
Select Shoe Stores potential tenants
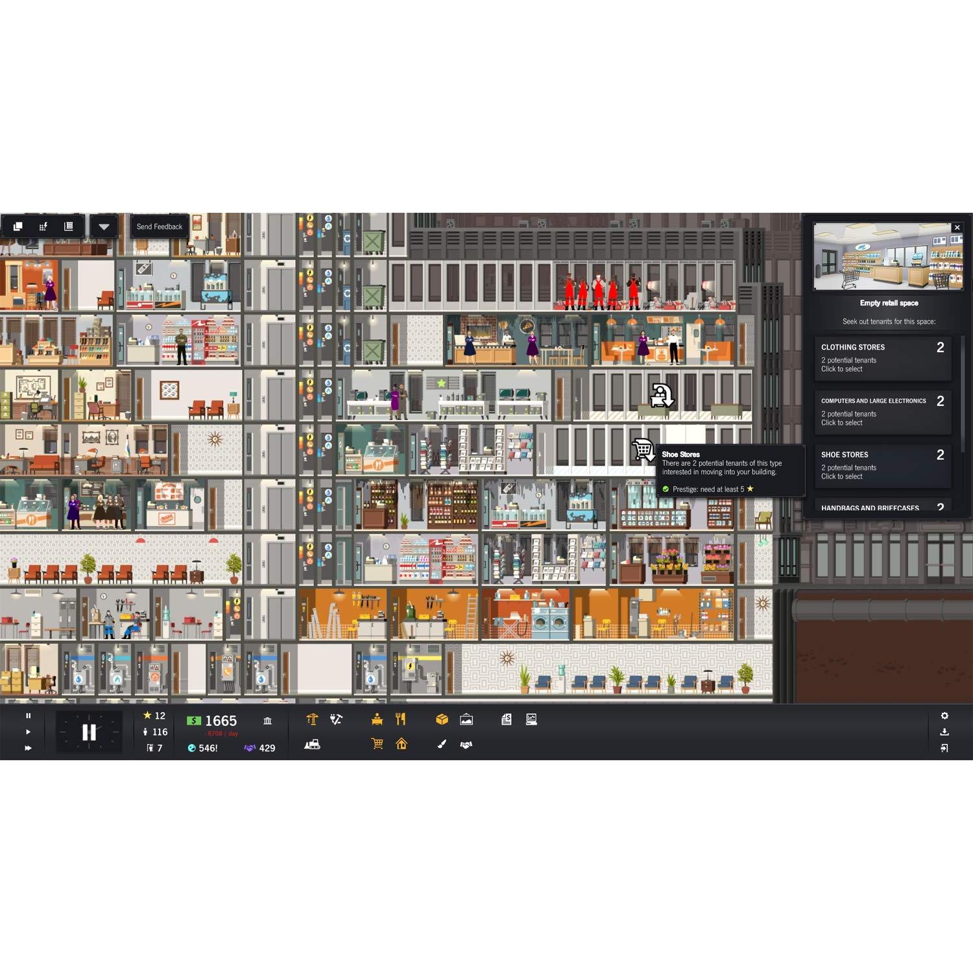pyautogui.click(x=882, y=466)
